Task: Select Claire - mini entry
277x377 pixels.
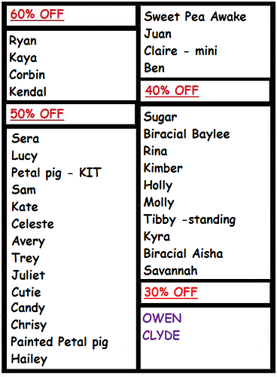Action: 181,51
